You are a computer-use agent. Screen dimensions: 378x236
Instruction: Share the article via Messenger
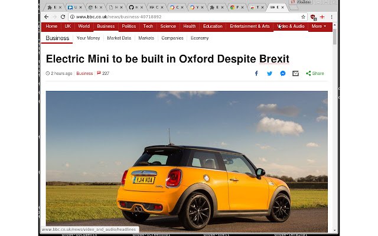283,73
